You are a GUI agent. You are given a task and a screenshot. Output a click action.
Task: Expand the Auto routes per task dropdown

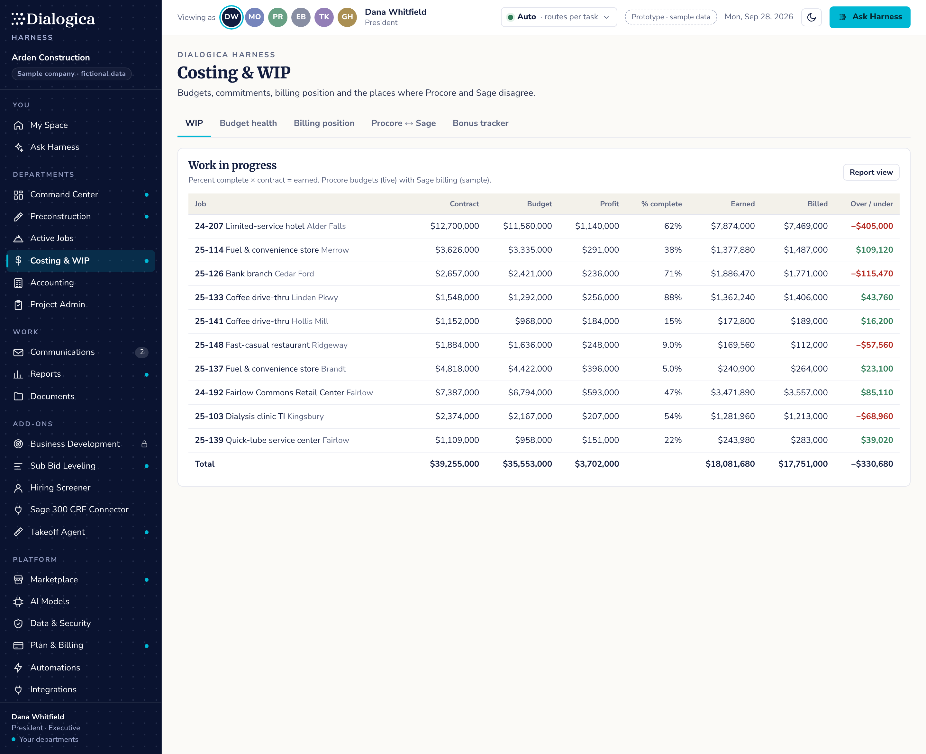[559, 17]
